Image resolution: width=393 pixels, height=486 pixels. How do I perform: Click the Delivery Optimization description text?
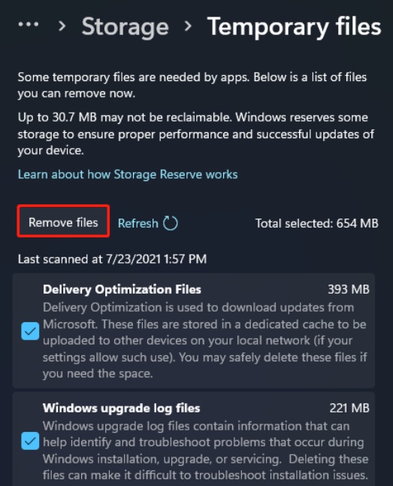pyautogui.click(x=204, y=340)
